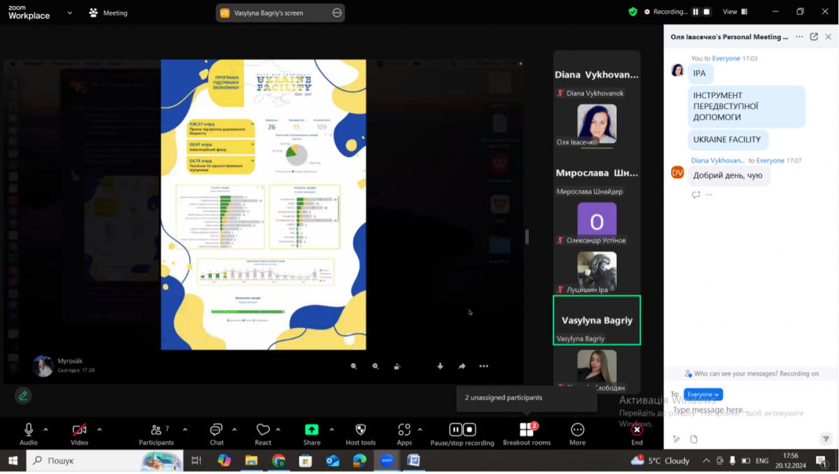Screen dimensions: 839x474
Task: Pause recording in the top bar
Action: tap(696, 12)
